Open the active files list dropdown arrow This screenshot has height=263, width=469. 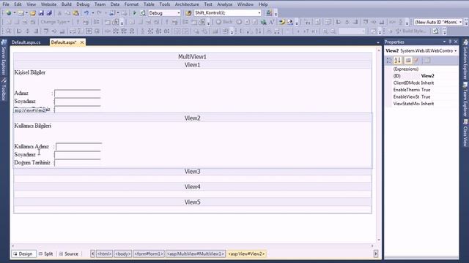(x=378, y=42)
